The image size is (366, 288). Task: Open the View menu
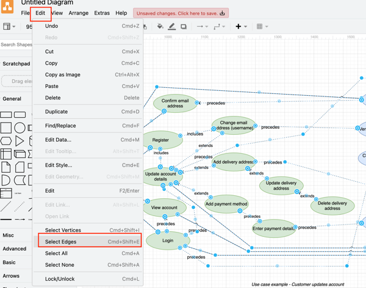coord(57,13)
